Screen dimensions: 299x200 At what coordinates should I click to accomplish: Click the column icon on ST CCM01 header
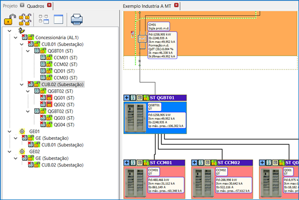[133, 163]
